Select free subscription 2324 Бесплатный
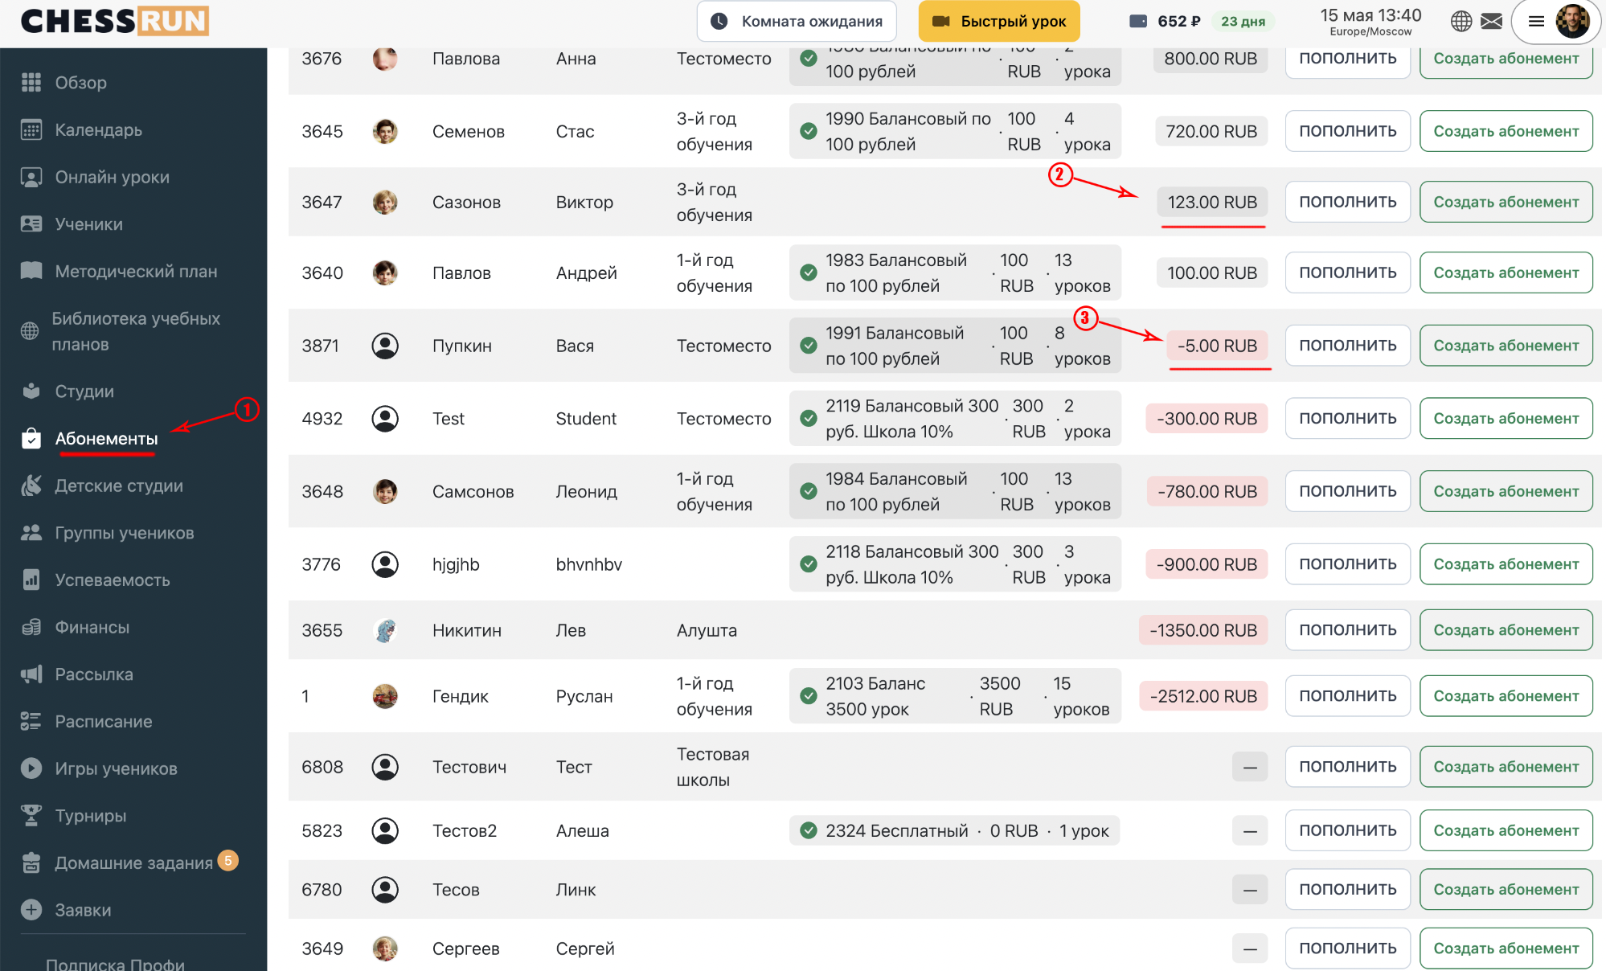The height and width of the screenshot is (971, 1606). 955,831
